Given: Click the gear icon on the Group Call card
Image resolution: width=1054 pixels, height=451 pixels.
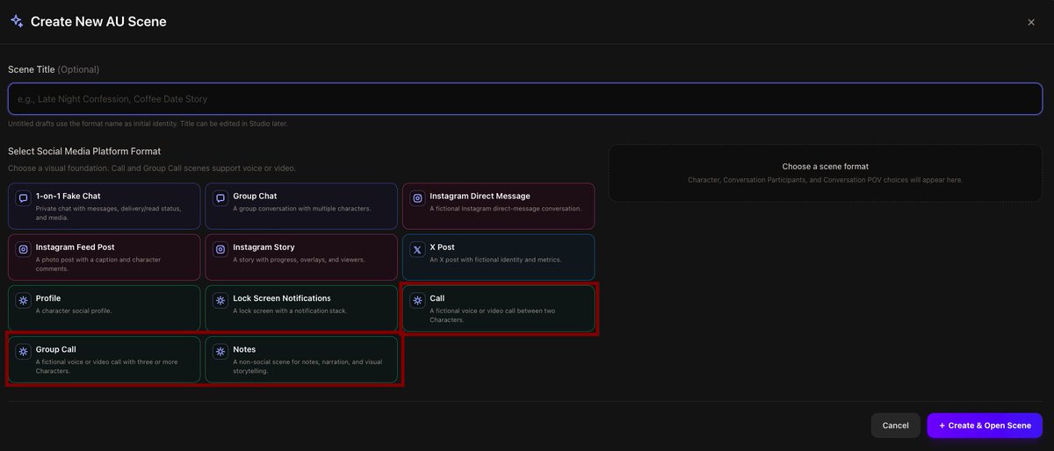Looking at the screenshot, I should [24, 351].
